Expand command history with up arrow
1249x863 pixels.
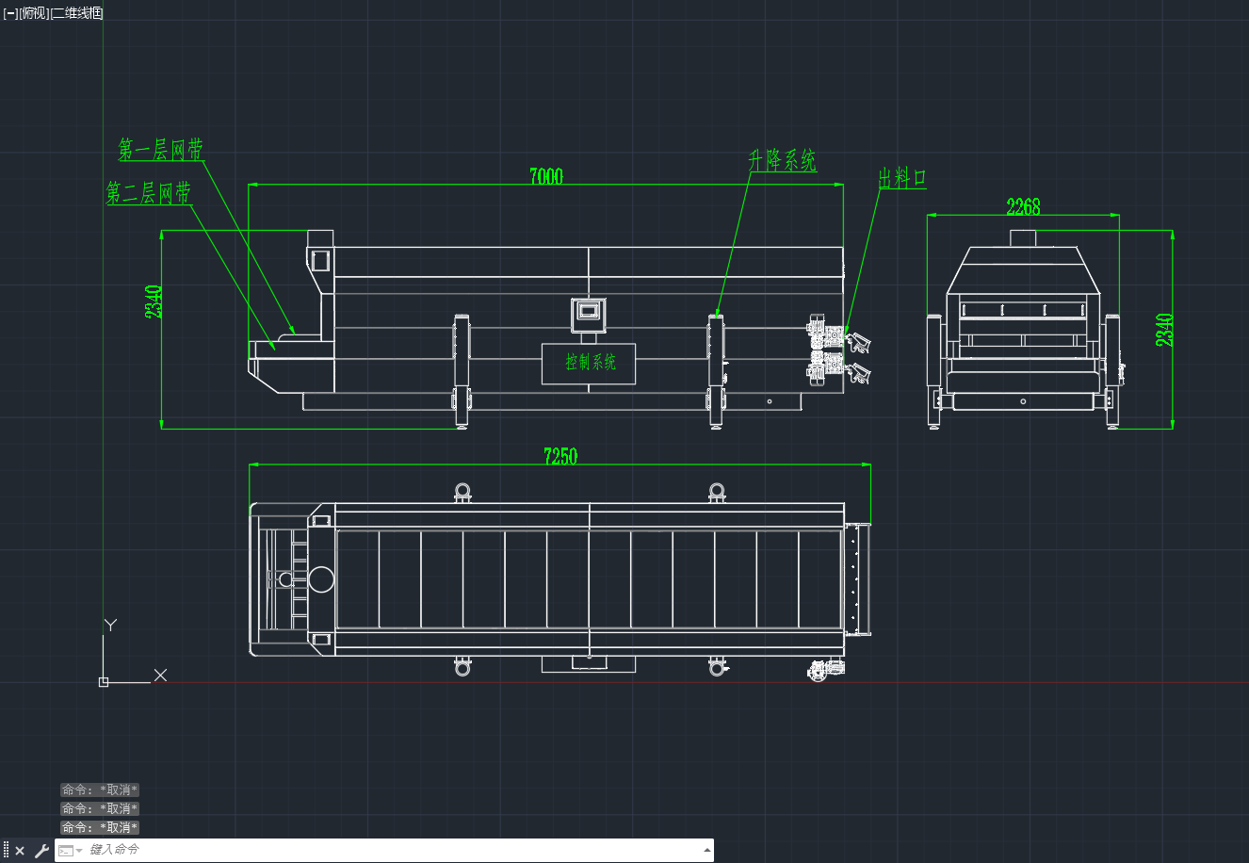(707, 851)
